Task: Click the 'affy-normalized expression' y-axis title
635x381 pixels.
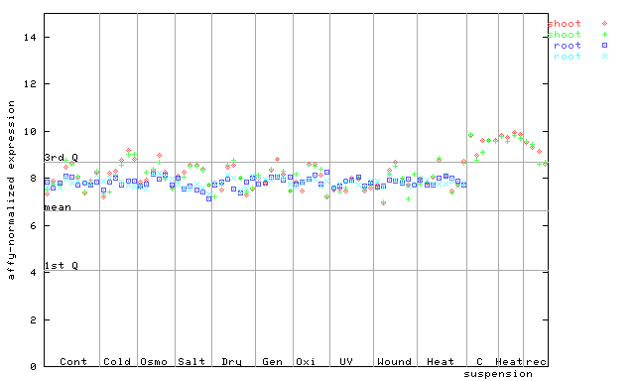Action: pyautogui.click(x=11, y=190)
